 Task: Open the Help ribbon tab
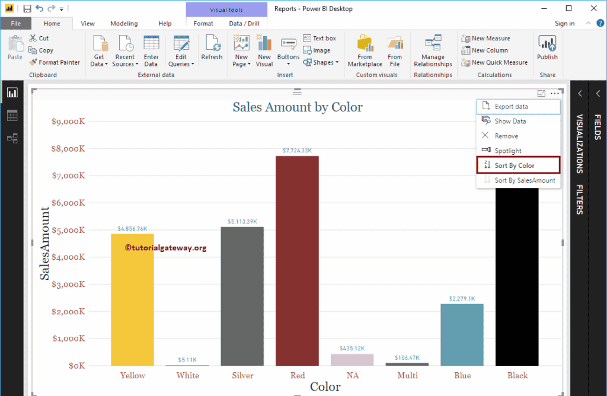pyautogui.click(x=165, y=24)
